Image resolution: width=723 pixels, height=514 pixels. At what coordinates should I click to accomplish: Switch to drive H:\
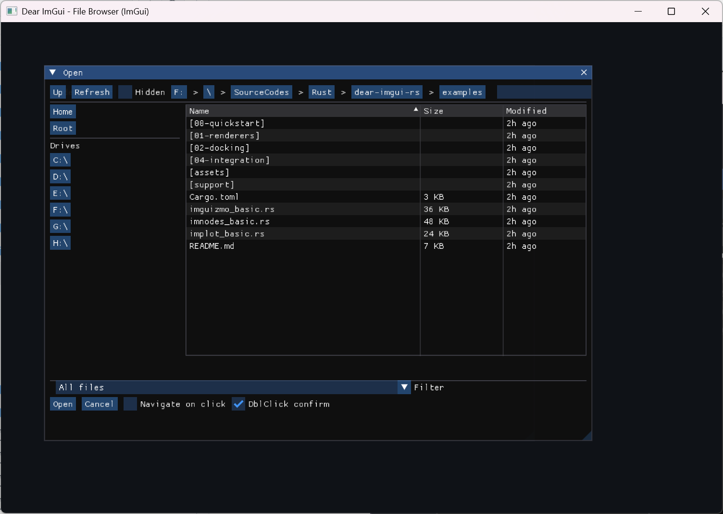[61, 243]
